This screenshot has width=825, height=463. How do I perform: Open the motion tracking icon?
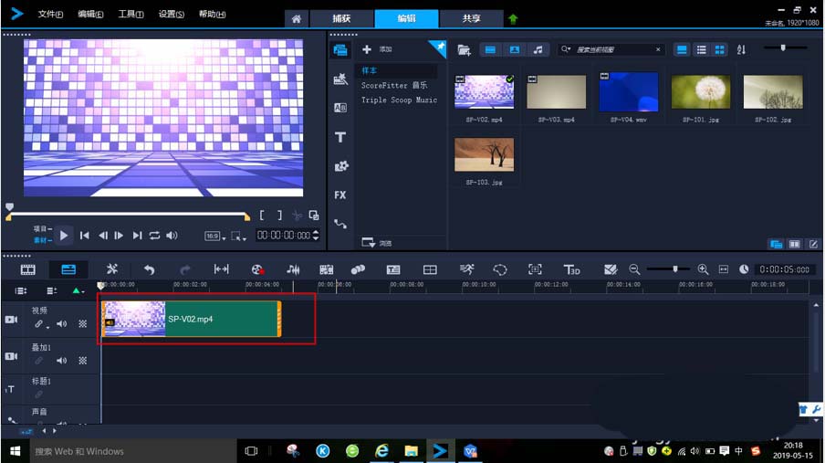(x=358, y=269)
